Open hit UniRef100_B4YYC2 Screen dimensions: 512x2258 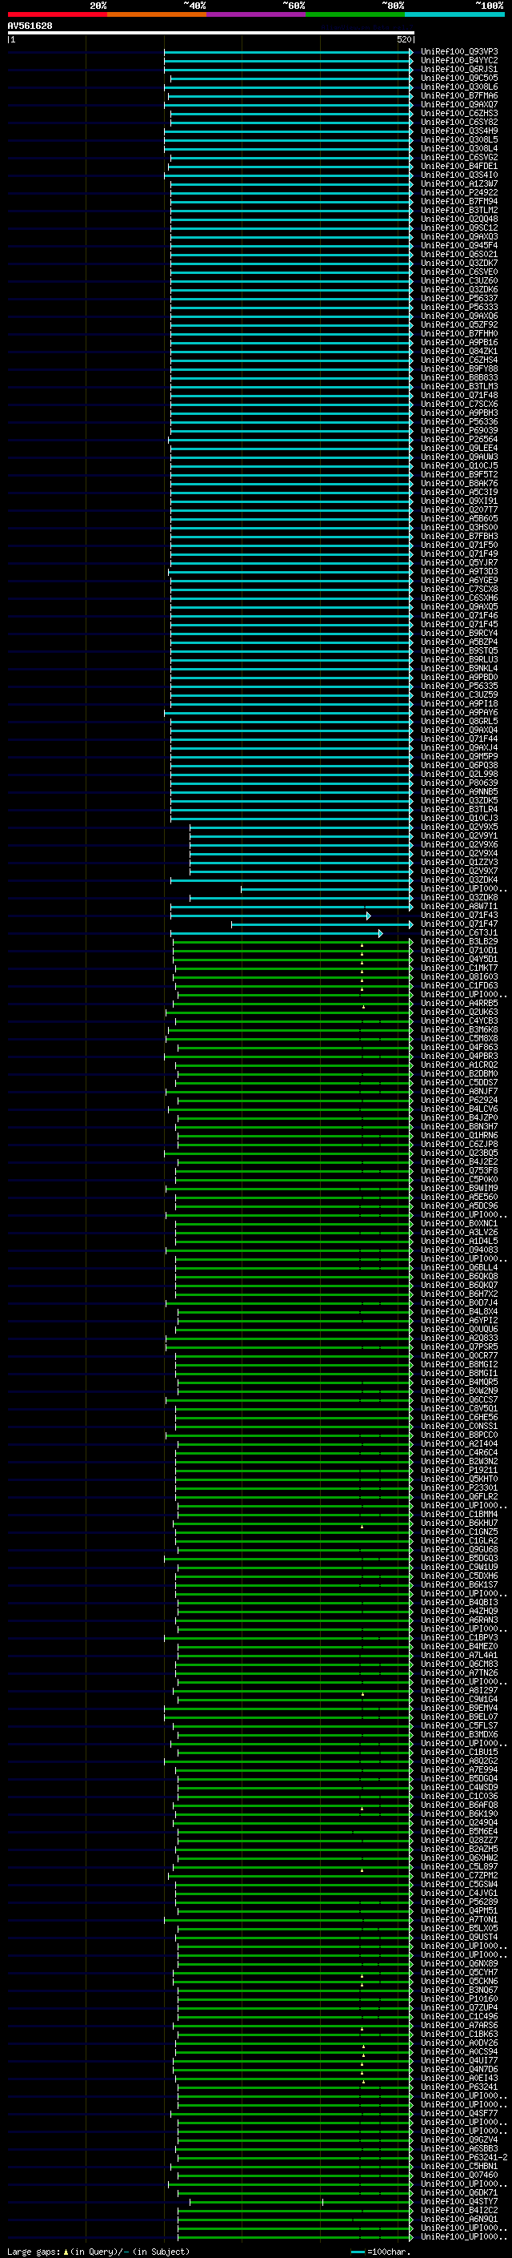tap(458, 61)
